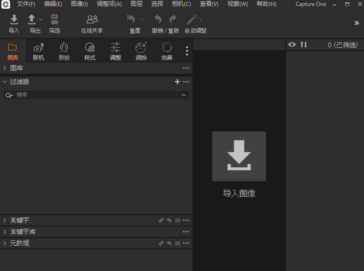Expand the 关键字 keywords panel

coord(5,220)
